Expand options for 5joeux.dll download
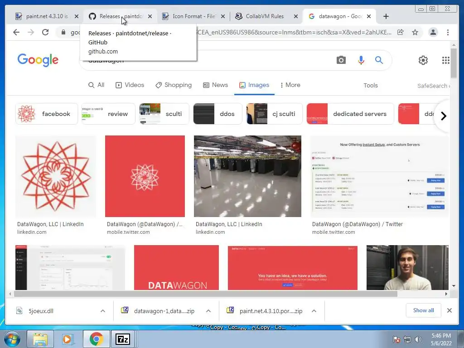The width and height of the screenshot is (464, 348). [103, 311]
